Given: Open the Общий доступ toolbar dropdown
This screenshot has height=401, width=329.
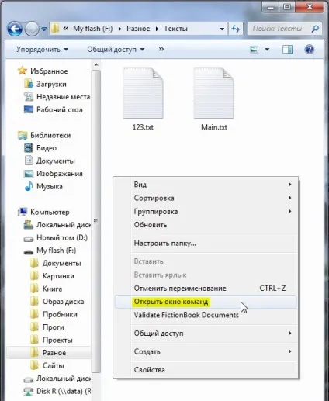Looking at the screenshot, I should pos(116,50).
